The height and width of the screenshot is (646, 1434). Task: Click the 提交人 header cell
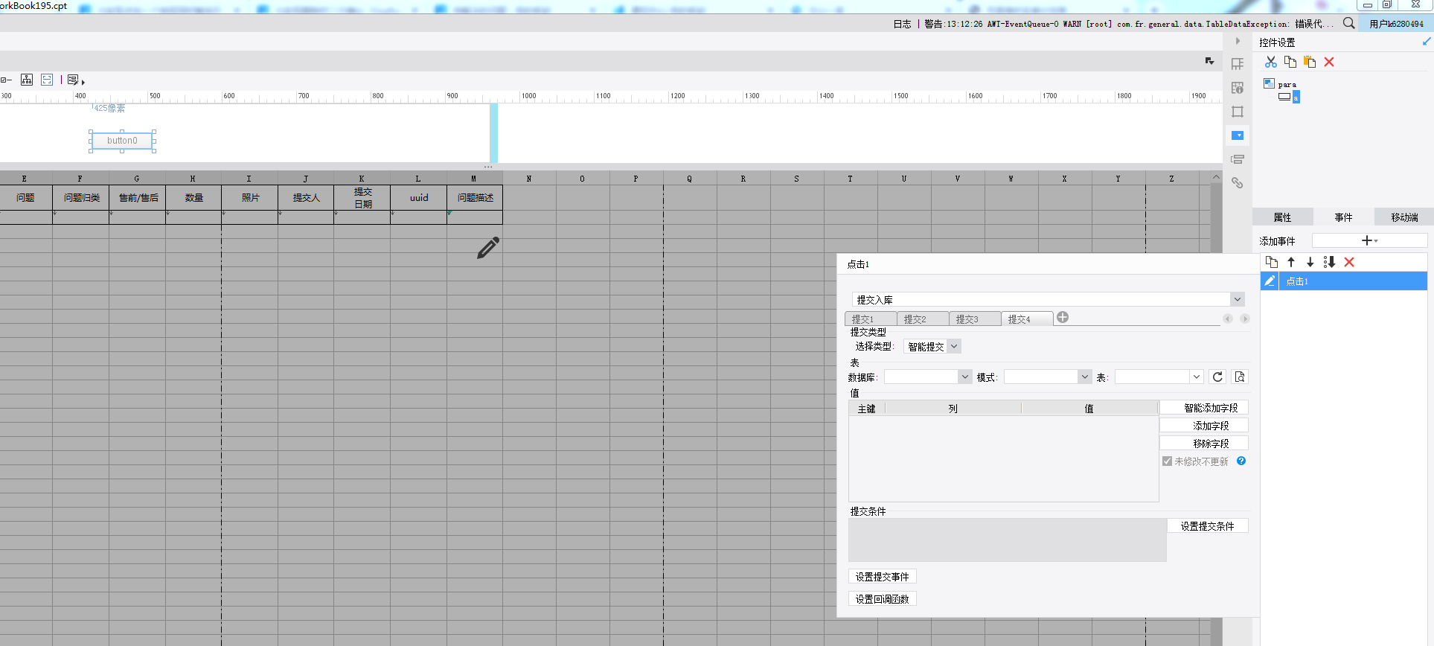(306, 198)
